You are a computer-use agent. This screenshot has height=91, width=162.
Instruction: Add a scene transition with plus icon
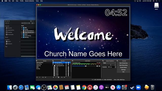pos(111,65)
